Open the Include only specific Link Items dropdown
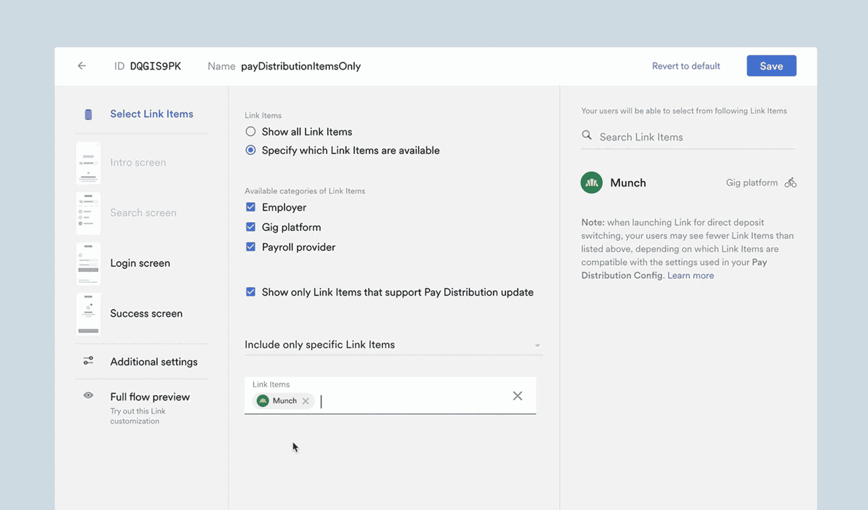868x510 pixels. (x=393, y=345)
